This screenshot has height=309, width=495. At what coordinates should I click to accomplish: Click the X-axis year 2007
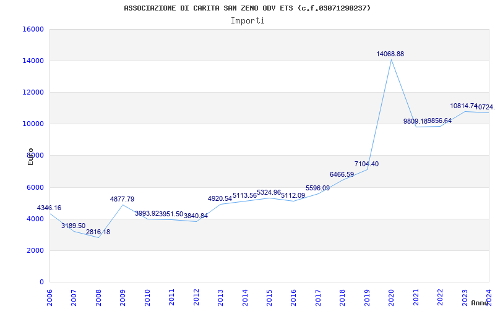click(x=74, y=297)
